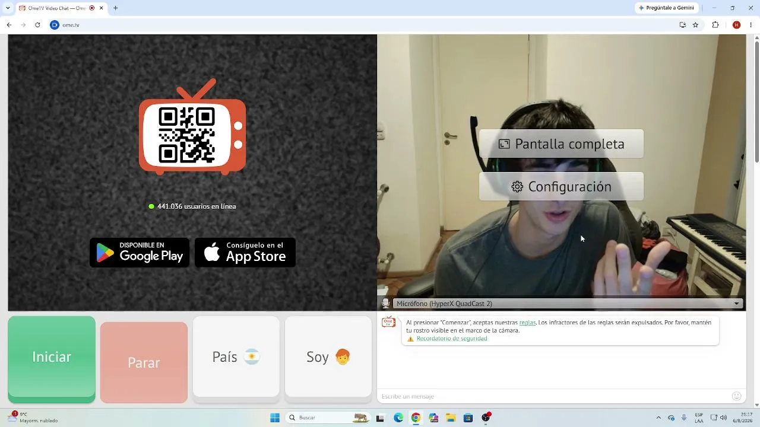760x427 pixels.
Task: Open Microsoft Edge from the taskbar
Action: pos(398,418)
